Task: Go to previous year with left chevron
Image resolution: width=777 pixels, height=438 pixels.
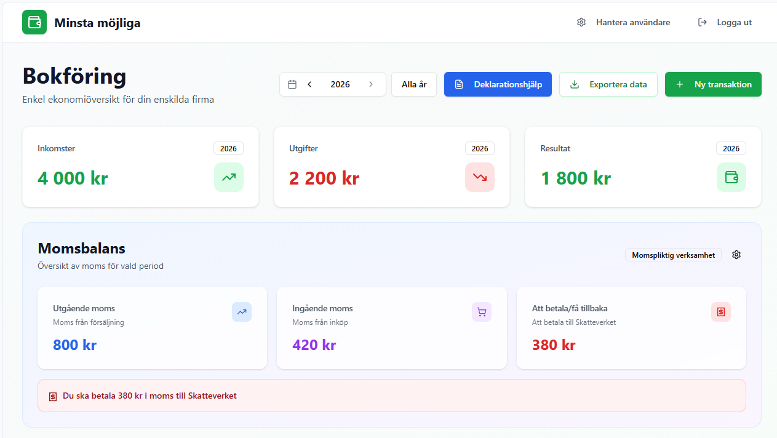Action: 309,84
